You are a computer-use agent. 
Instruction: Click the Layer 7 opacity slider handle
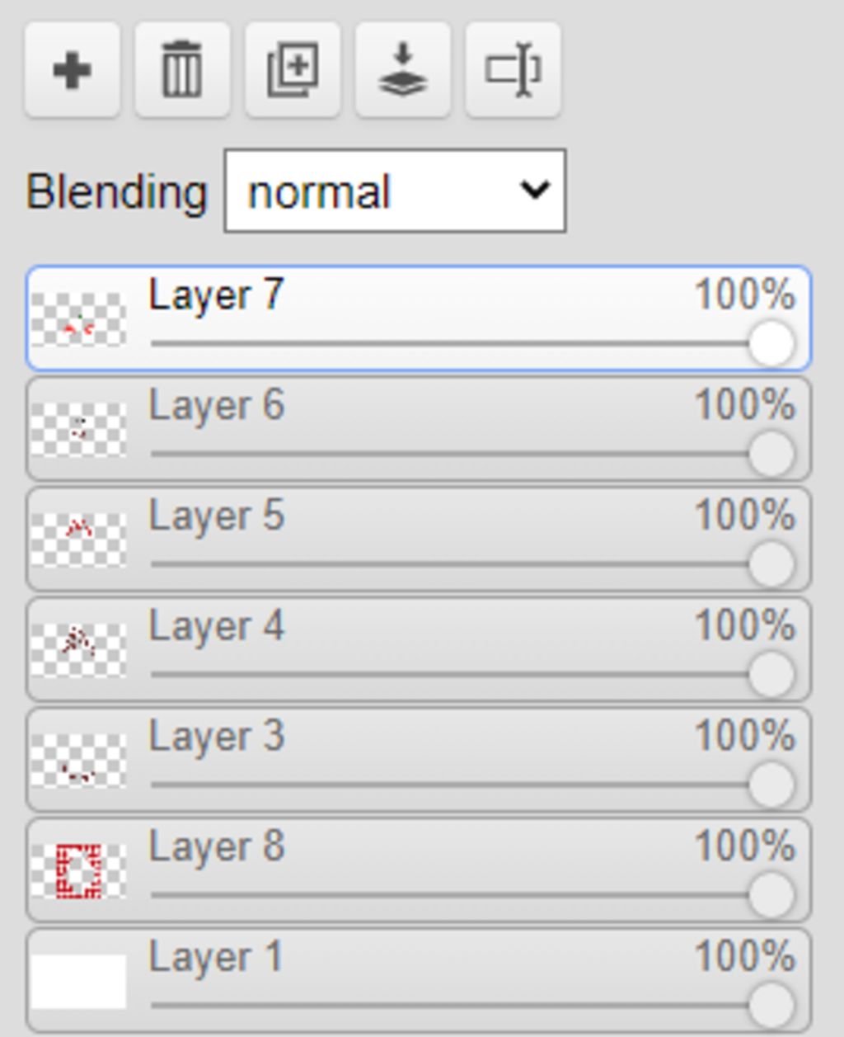point(771,343)
